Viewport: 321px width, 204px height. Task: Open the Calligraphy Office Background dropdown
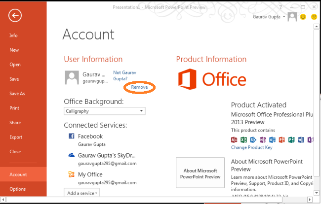pyautogui.click(x=105, y=111)
